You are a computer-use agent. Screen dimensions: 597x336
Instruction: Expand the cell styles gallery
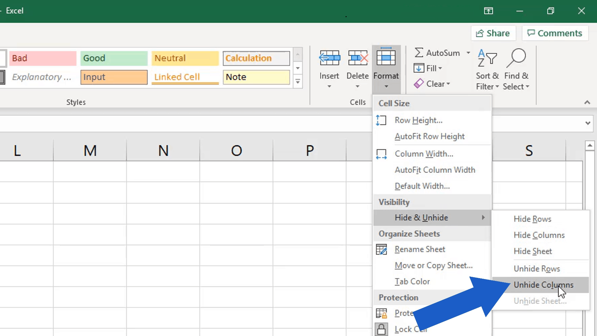point(298,82)
